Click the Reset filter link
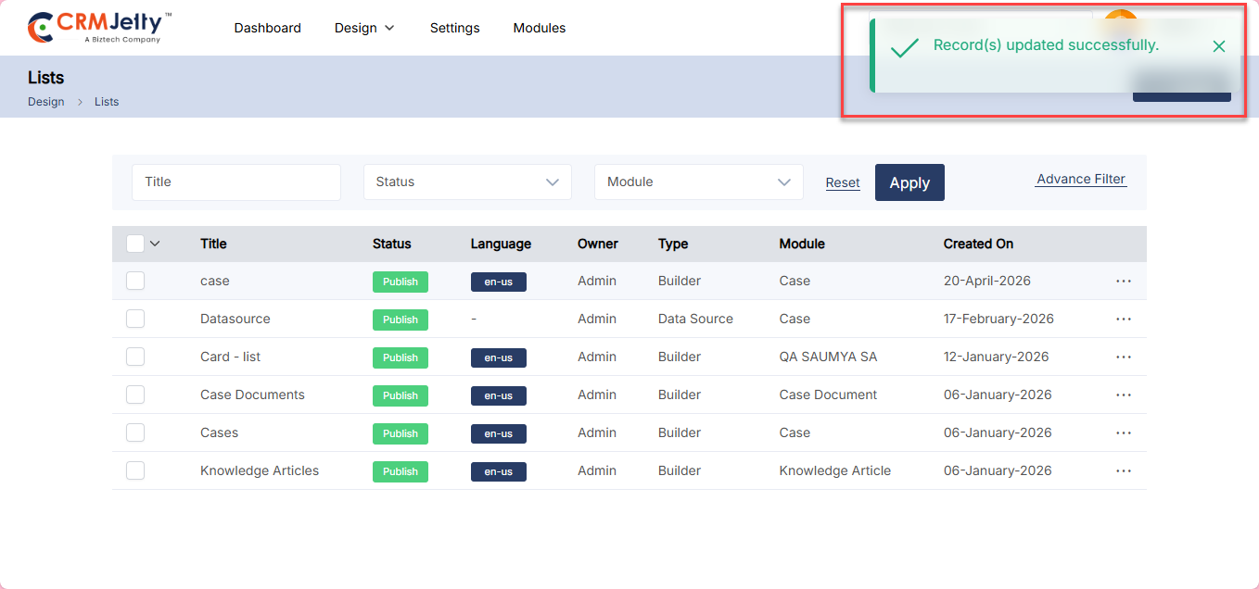Image resolution: width=1259 pixels, height=589 pixels. coord(842,183)
